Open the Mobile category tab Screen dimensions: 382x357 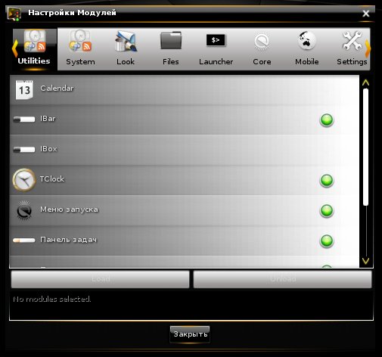coord(307,49)
